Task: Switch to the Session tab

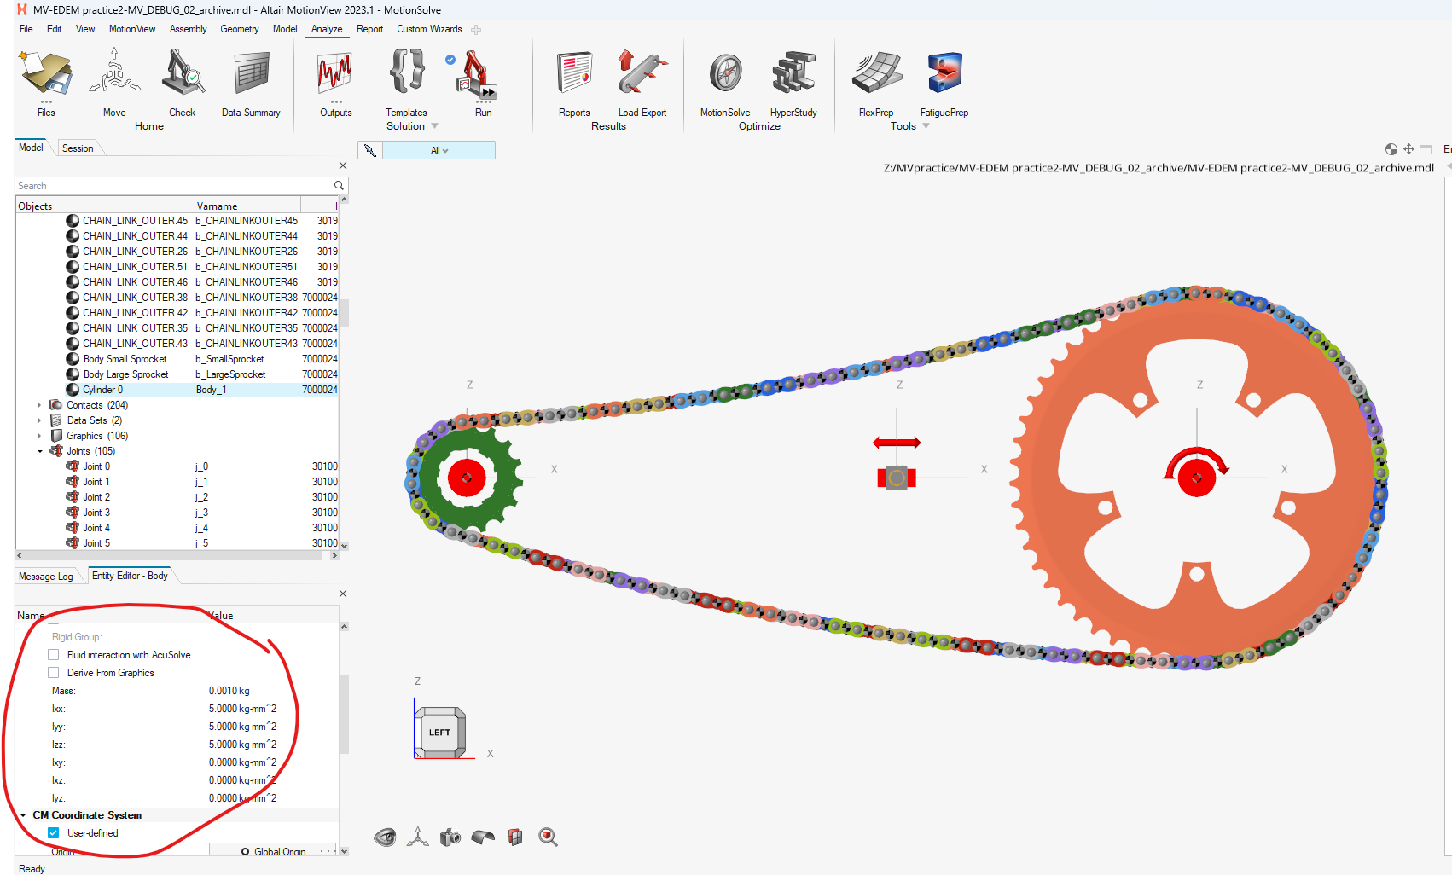Action: pyautogui.click(x=78, y=148)
